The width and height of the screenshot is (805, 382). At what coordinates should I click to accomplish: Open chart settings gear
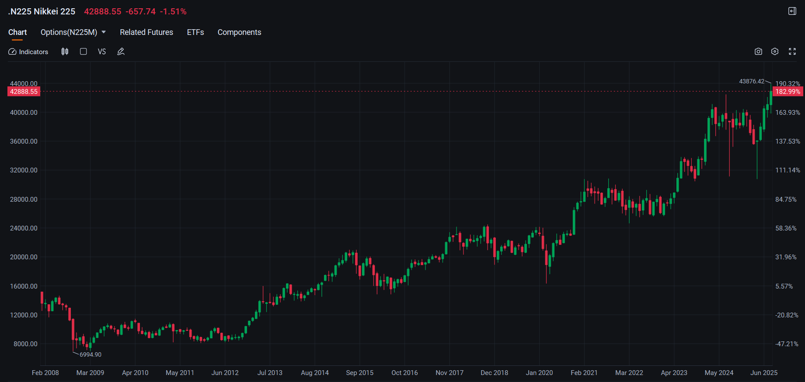(x=775, y=52)
